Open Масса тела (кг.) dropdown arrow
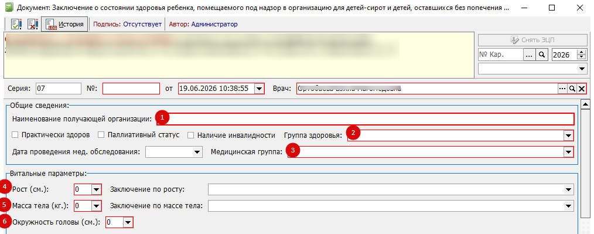This screenshot has height=234, width=594. [96, 206]
